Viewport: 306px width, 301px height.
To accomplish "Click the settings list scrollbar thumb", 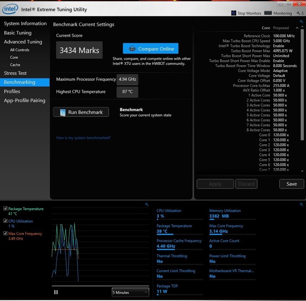I will (302, 85).
